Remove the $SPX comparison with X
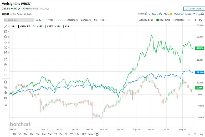Image resolution: width=205 pixels, height=137 pixels. coord(55,27)
